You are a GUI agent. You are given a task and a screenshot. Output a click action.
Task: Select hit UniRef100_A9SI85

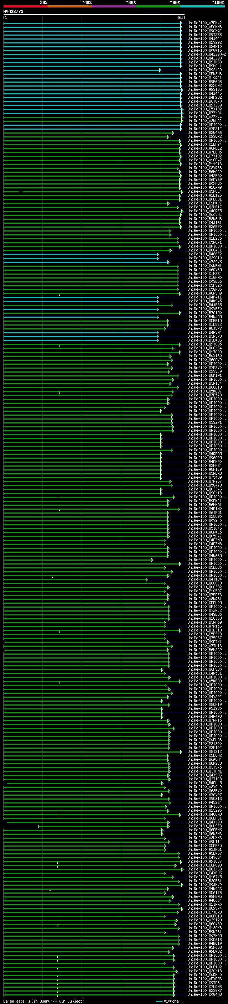click(204, 90)
